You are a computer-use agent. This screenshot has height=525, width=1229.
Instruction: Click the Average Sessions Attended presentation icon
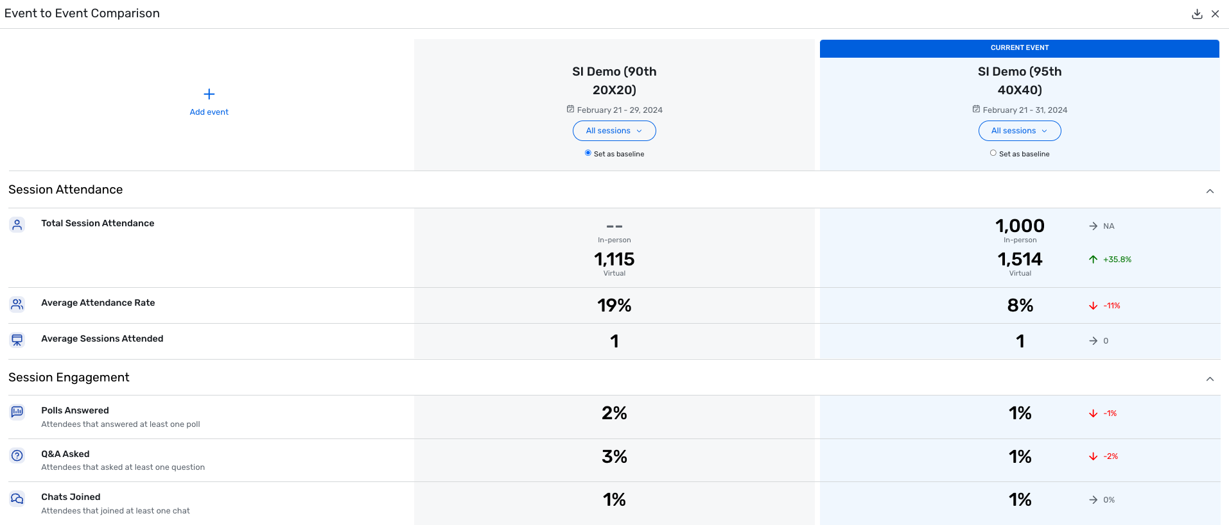[x=17, y=340]
